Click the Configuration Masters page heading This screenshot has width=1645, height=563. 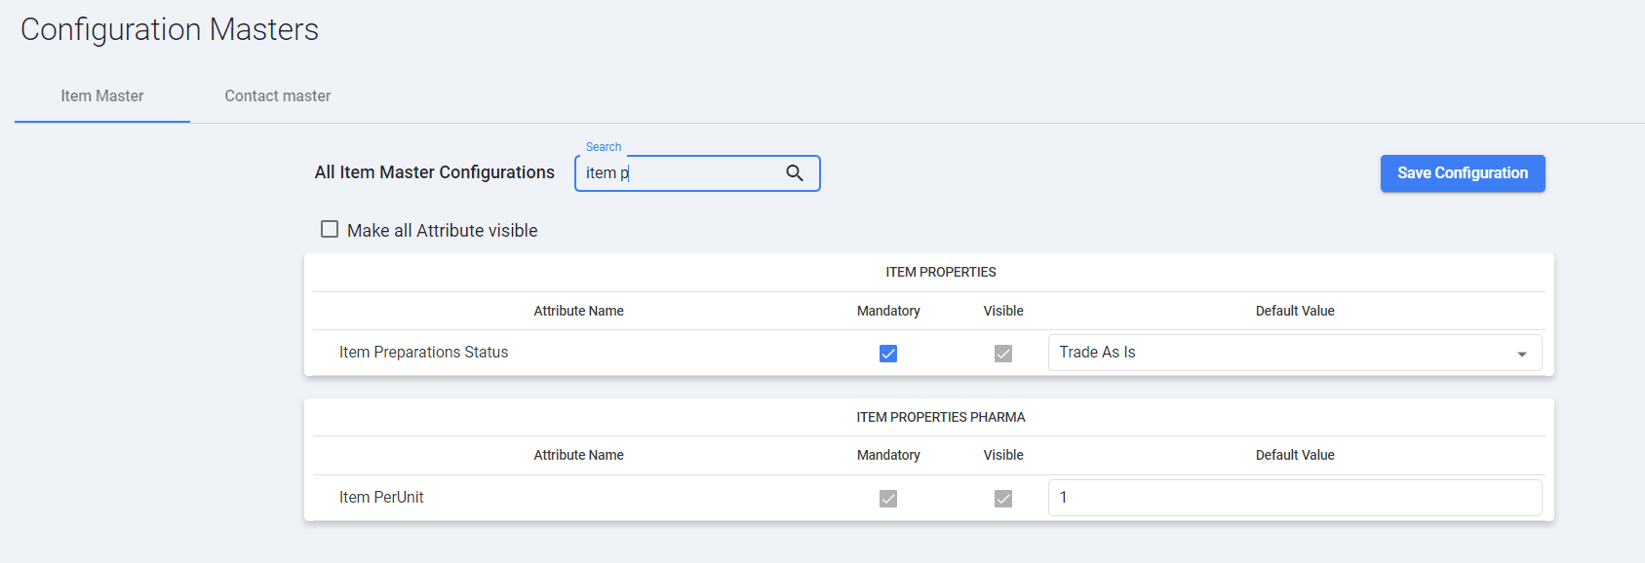(x=170, y=29)
